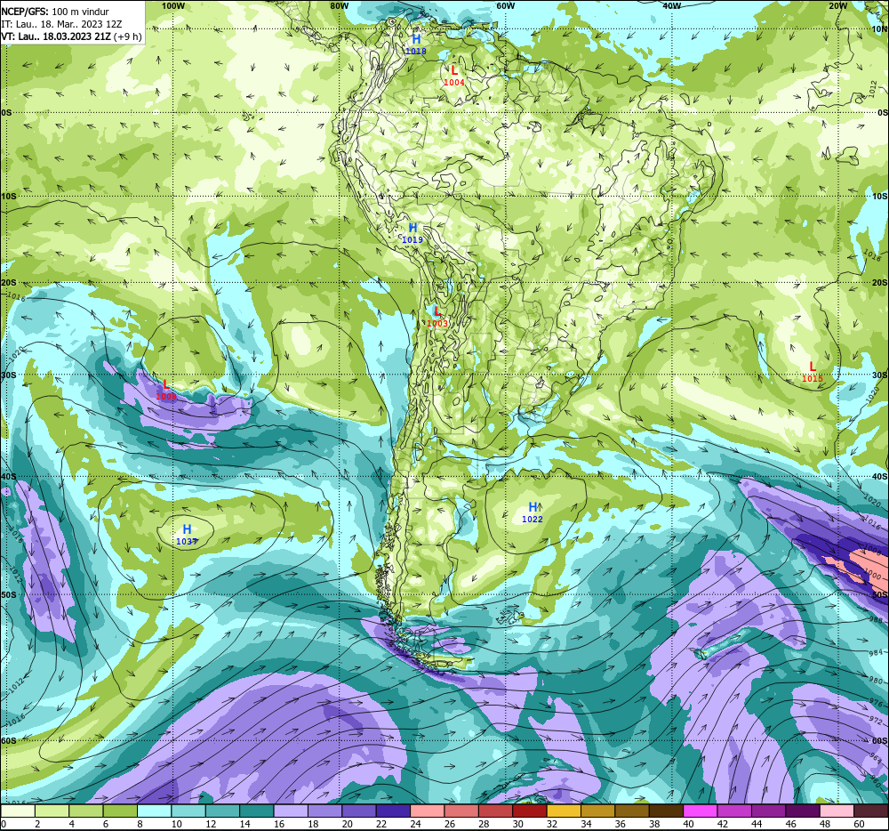The width and height of the screenshot is (889, 831).
Task: Click the 10N latitude label
Action: point(879,29)
